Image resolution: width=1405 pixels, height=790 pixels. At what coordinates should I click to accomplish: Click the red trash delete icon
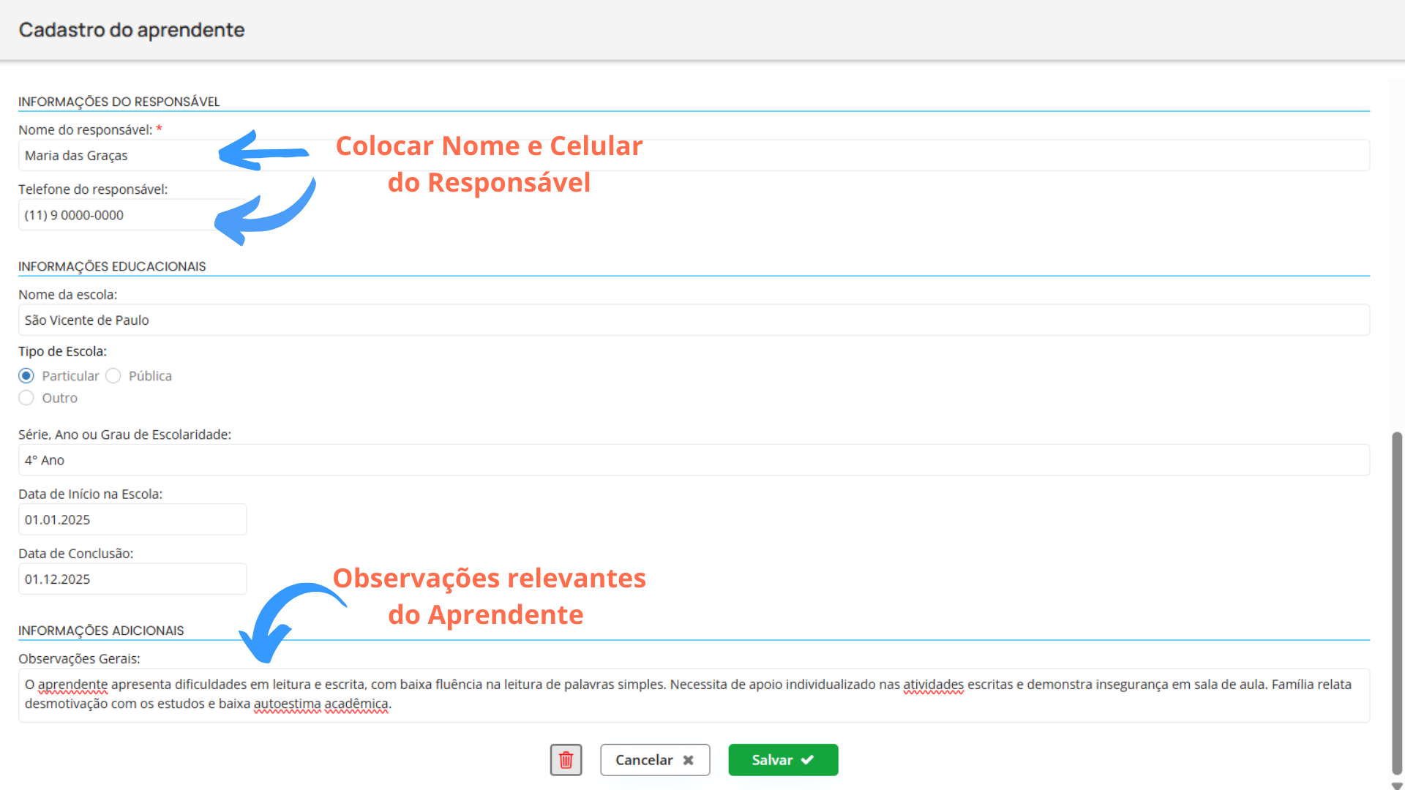pos(566,760)
